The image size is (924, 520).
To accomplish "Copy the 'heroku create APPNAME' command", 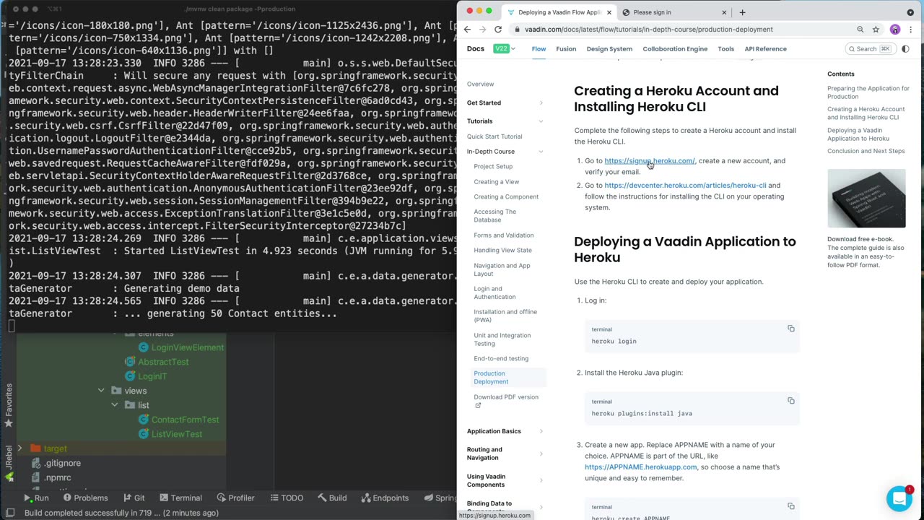I will click(791, 506).
